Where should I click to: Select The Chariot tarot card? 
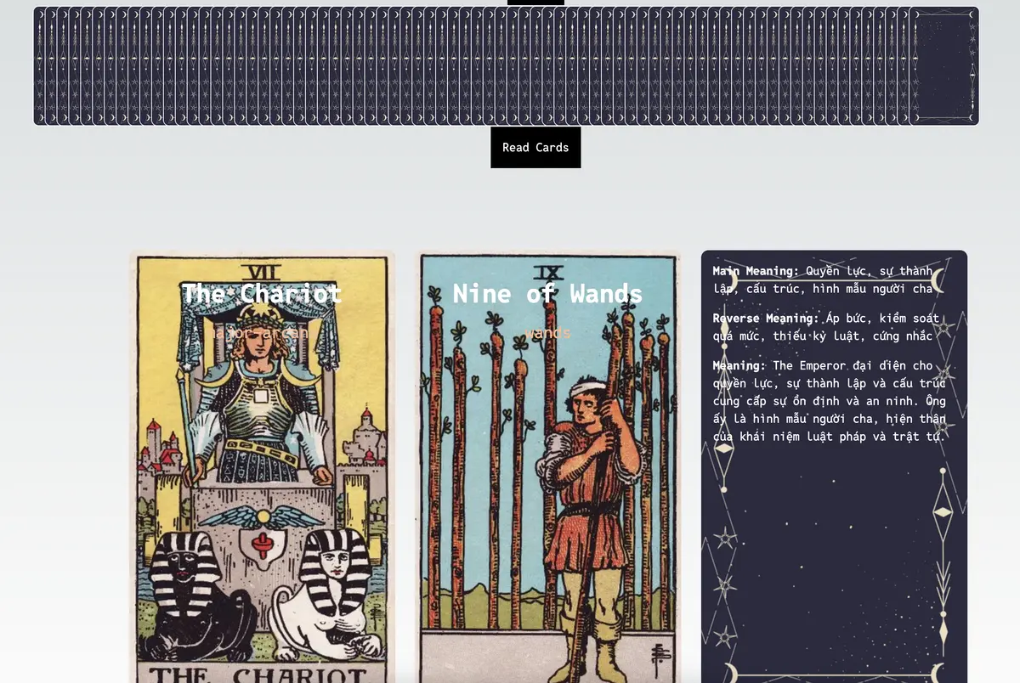(262, 466)
